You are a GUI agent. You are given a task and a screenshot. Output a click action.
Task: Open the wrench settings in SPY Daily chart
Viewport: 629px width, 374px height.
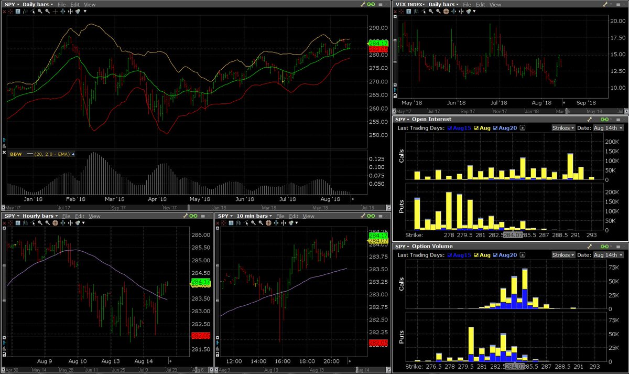(362, 4)
